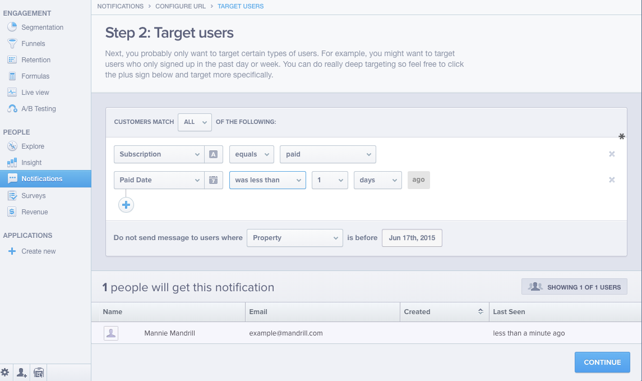
Task: Click the text type 'A' icon
Action: coord(213,154)
